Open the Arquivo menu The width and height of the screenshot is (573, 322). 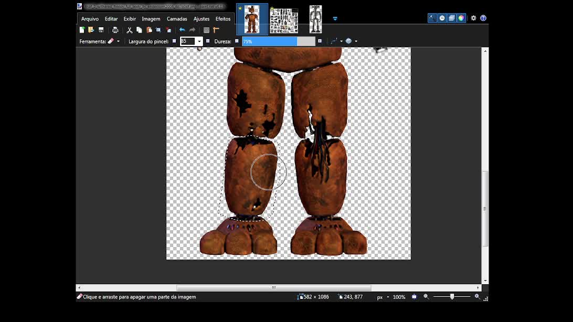(x=90, y=19)
